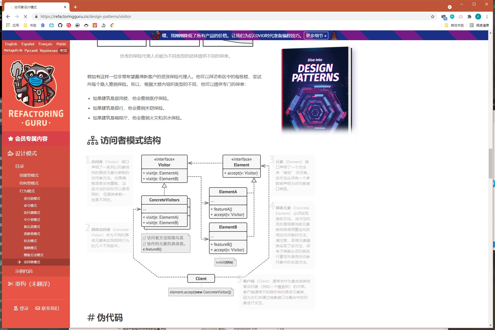Open the Bilibili bookmark in bookmarks bar
The image size is (495, 330).
(x=52, y=25)
